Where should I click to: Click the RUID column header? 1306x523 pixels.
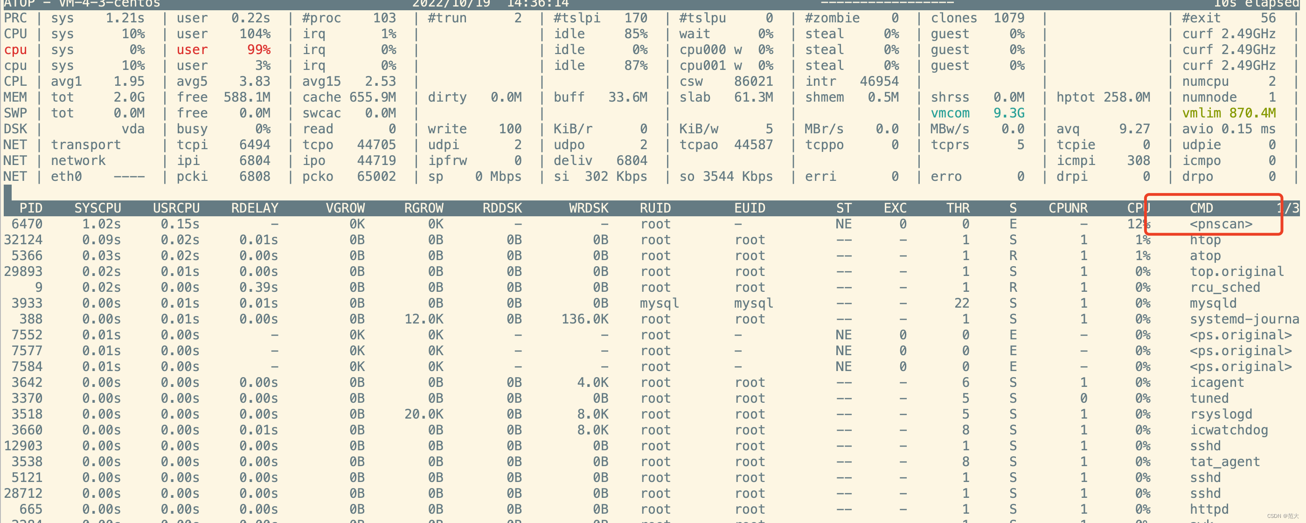655,208
